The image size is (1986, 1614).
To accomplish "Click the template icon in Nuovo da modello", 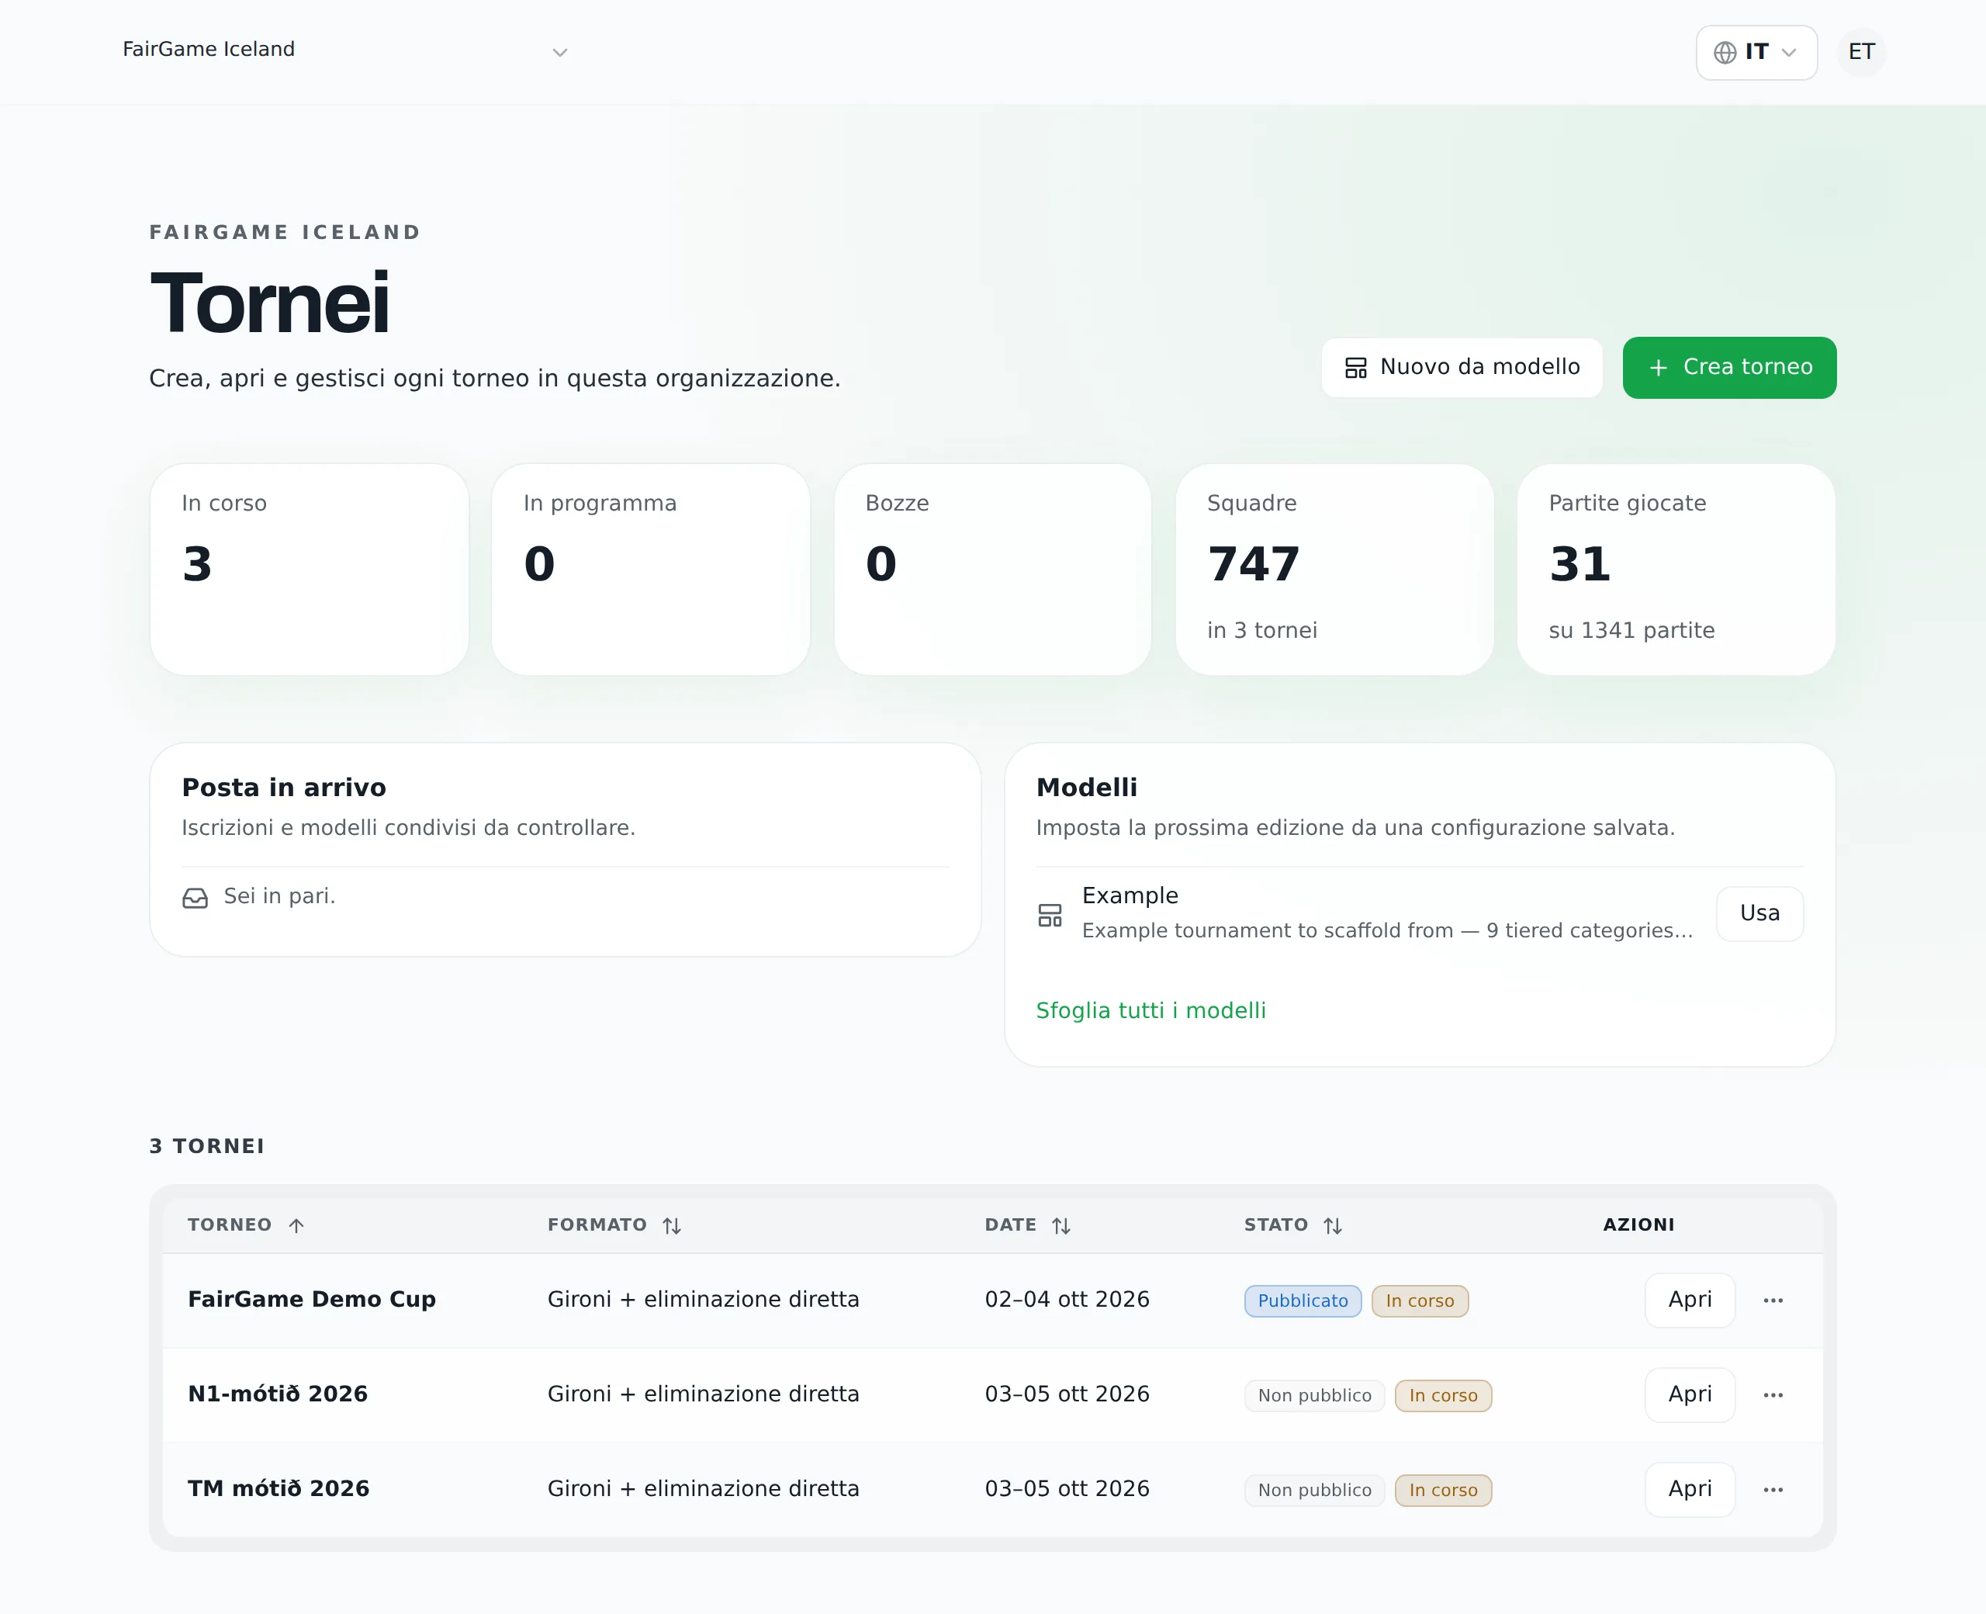I will coord(1355,368).
